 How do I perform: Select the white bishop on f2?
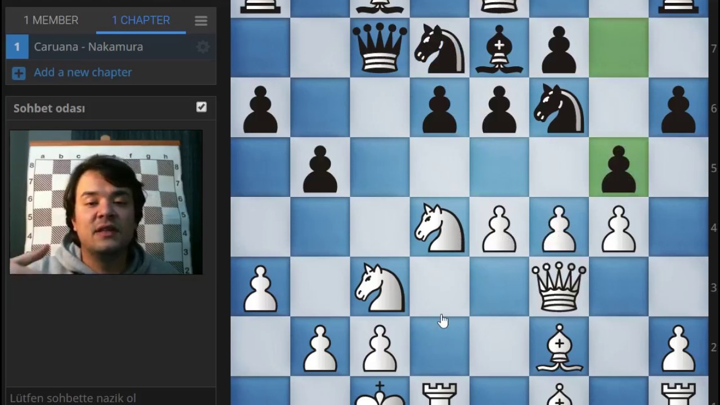coord(559,347)
